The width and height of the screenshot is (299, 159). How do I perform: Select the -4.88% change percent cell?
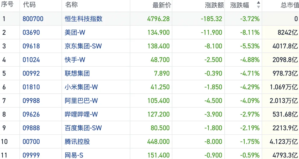[x=250, y=60]
